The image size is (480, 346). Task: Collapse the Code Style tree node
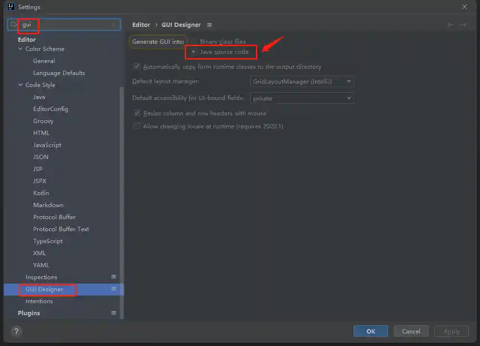point(21,85)
